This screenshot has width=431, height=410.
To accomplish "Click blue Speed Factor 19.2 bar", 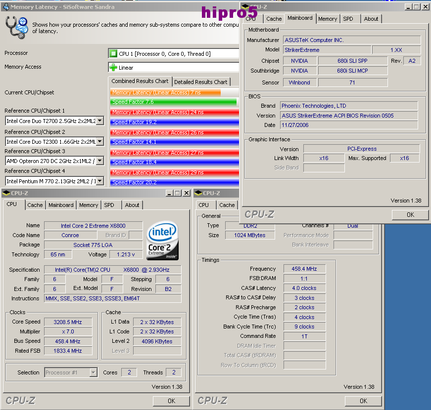I will pos(175,122).
